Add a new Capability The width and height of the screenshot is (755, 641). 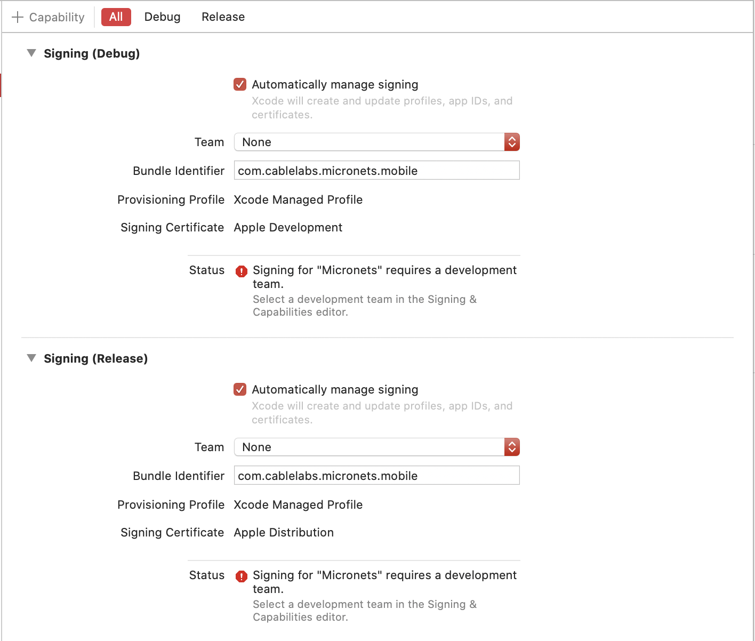[48, 17]
